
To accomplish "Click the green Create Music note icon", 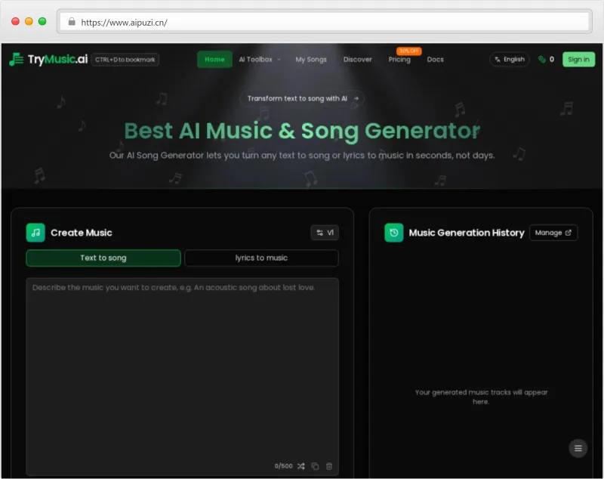I will [x=35, y=233].
